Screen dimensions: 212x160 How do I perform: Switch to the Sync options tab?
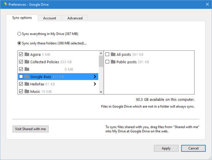coord(22,18)
